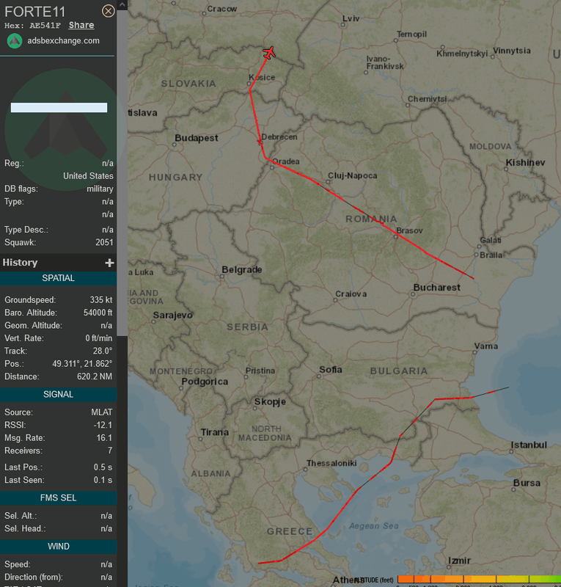The width and height of the screenshot is (561, 587).
Task: Click the Sofia city marker on map
Action: coord(319,376)
